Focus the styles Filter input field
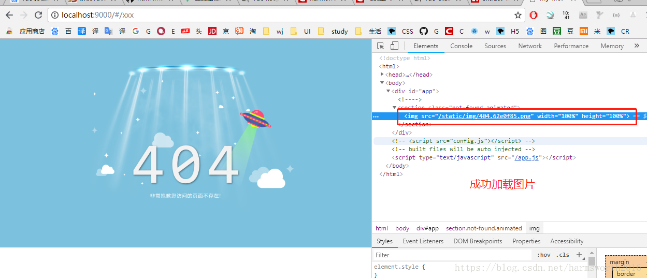The image size is (647, 278). tap(452, 255)
